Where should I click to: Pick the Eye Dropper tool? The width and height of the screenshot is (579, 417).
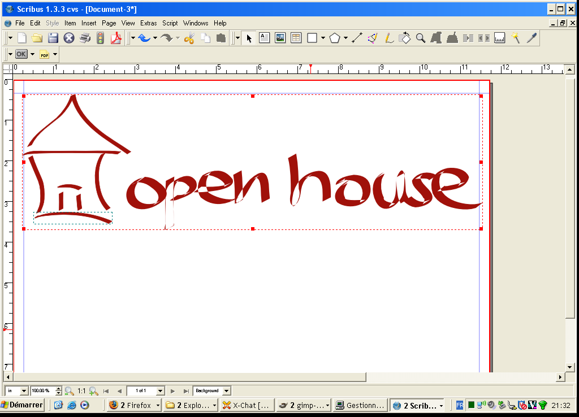coord(532,38)
